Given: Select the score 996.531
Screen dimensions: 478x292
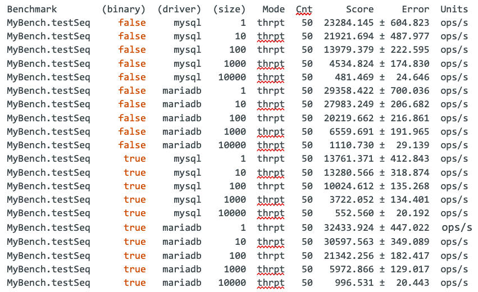Looking at the screenshot, I should point(354,283).
